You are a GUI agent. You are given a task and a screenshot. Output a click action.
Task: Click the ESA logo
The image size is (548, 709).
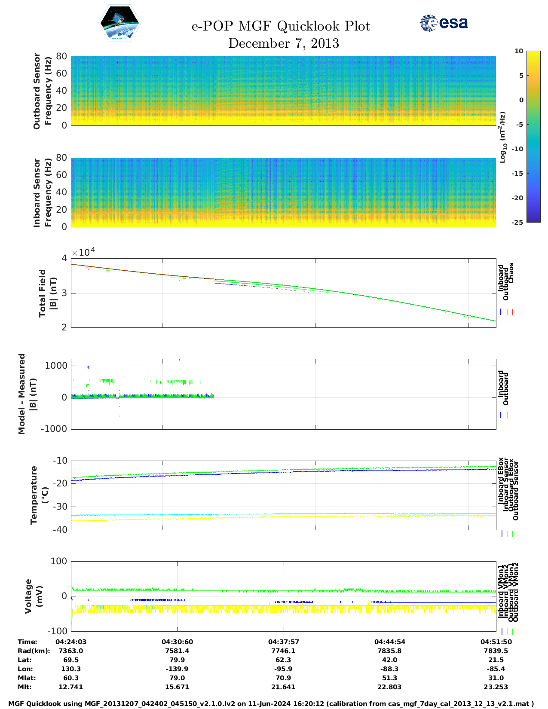pyautogui.click(x=444, y=23)
